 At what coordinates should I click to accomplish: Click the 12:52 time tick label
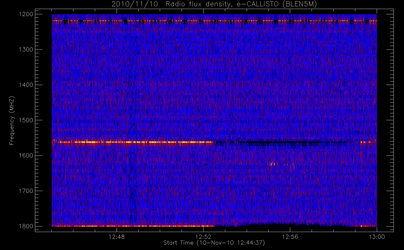pos(203,237)
